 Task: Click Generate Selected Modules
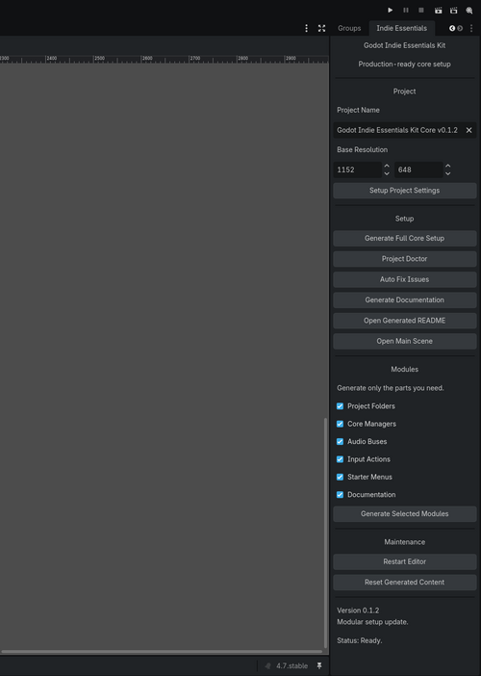pyautogui.click(x=405, y=513)
